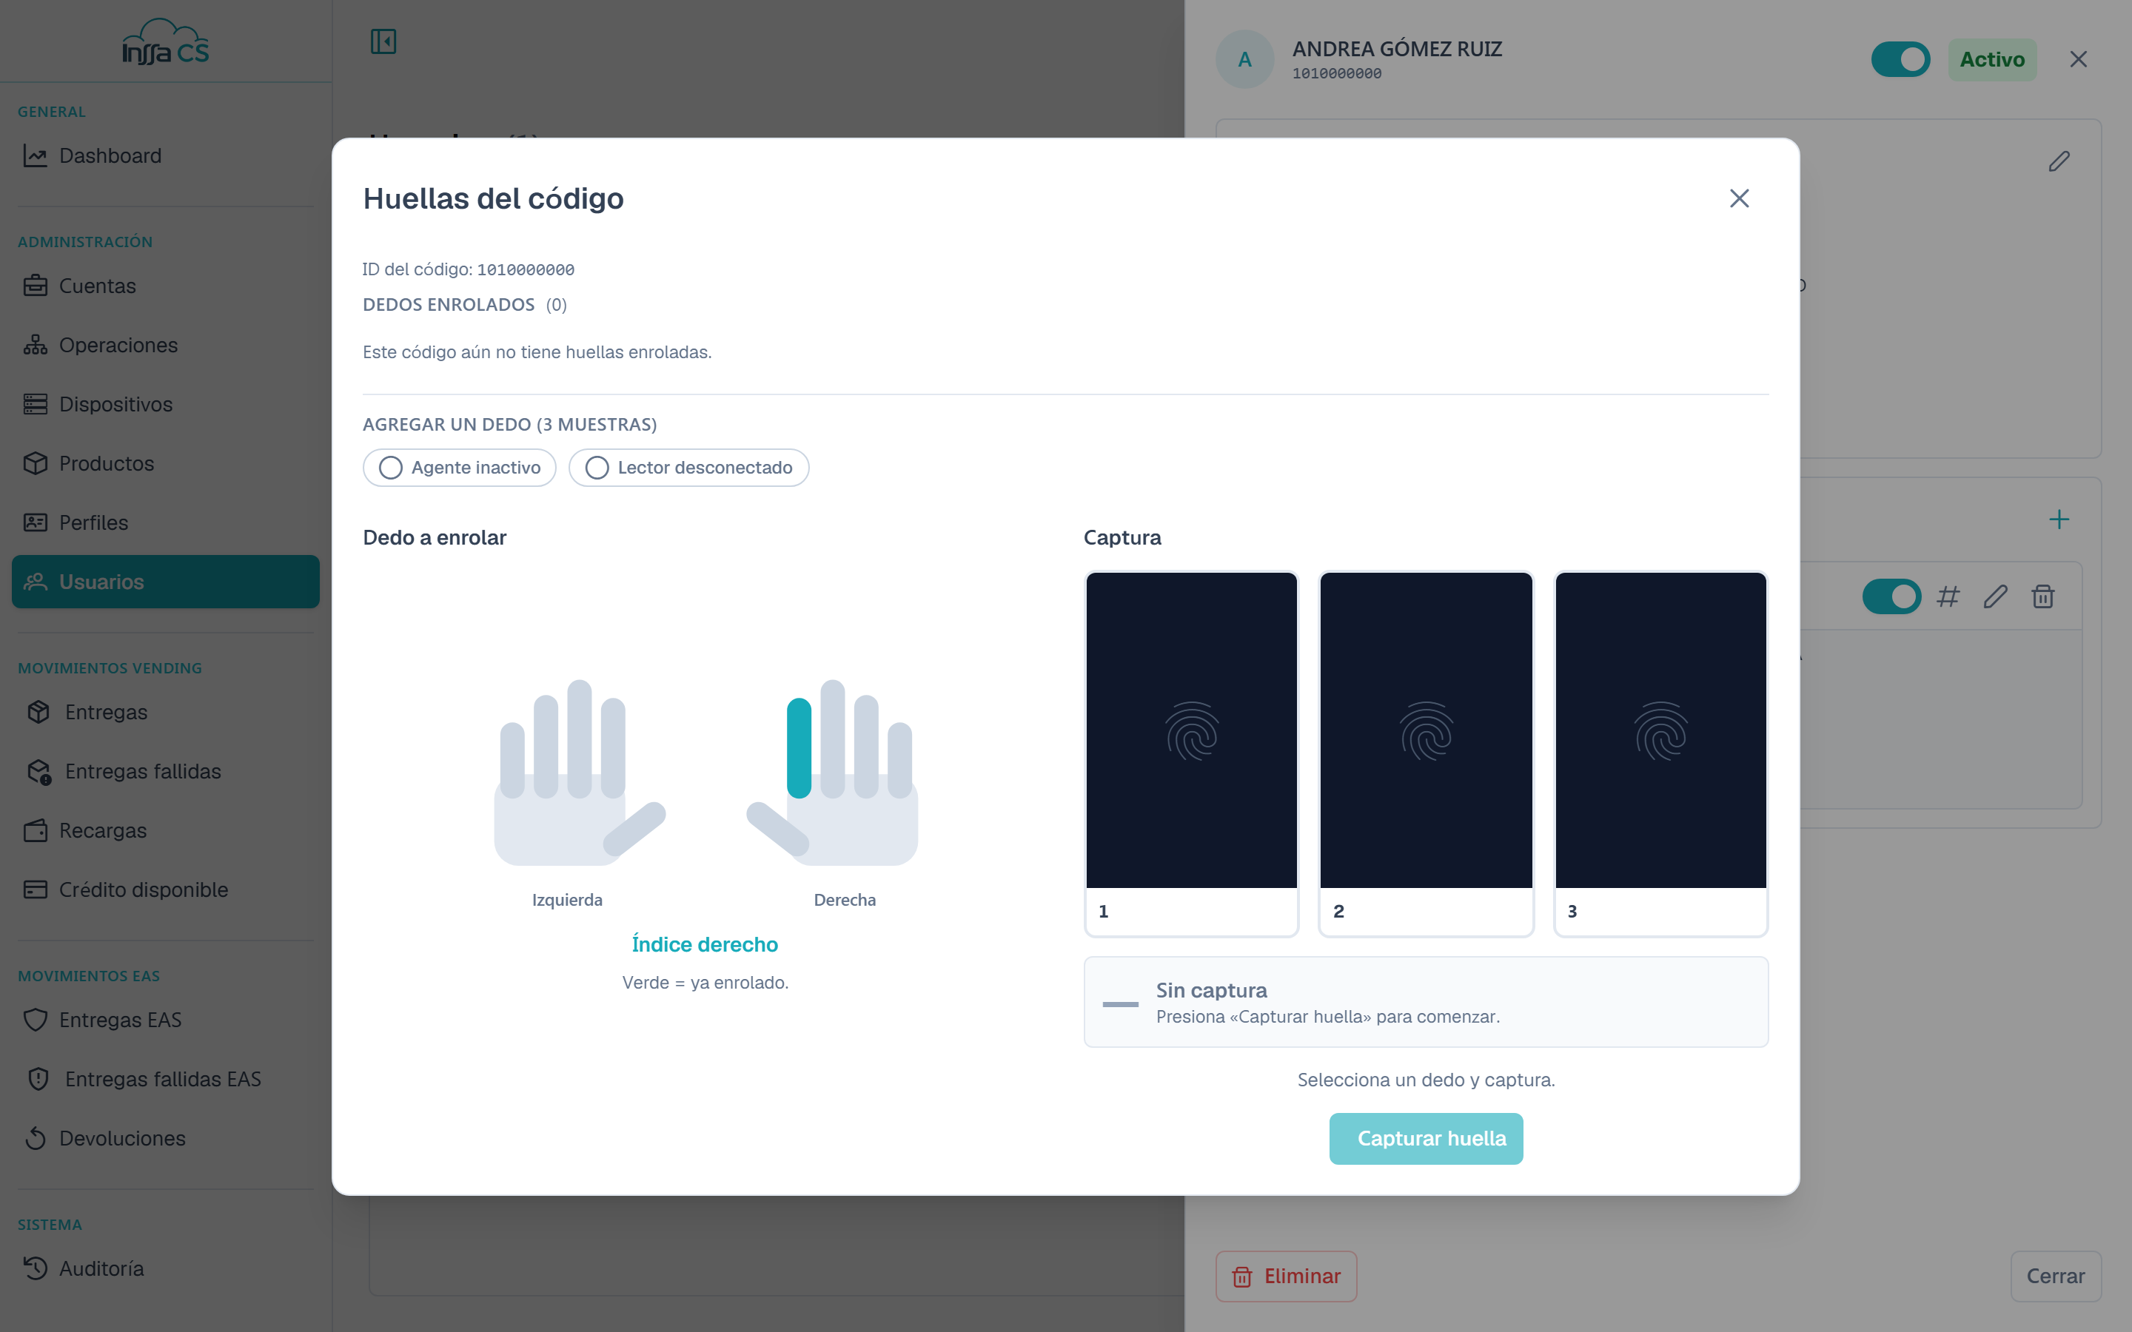The height and width of the screenshot is (1332, 2132).
Task: Select the left middle finger
Action: (x=580, y=739)
